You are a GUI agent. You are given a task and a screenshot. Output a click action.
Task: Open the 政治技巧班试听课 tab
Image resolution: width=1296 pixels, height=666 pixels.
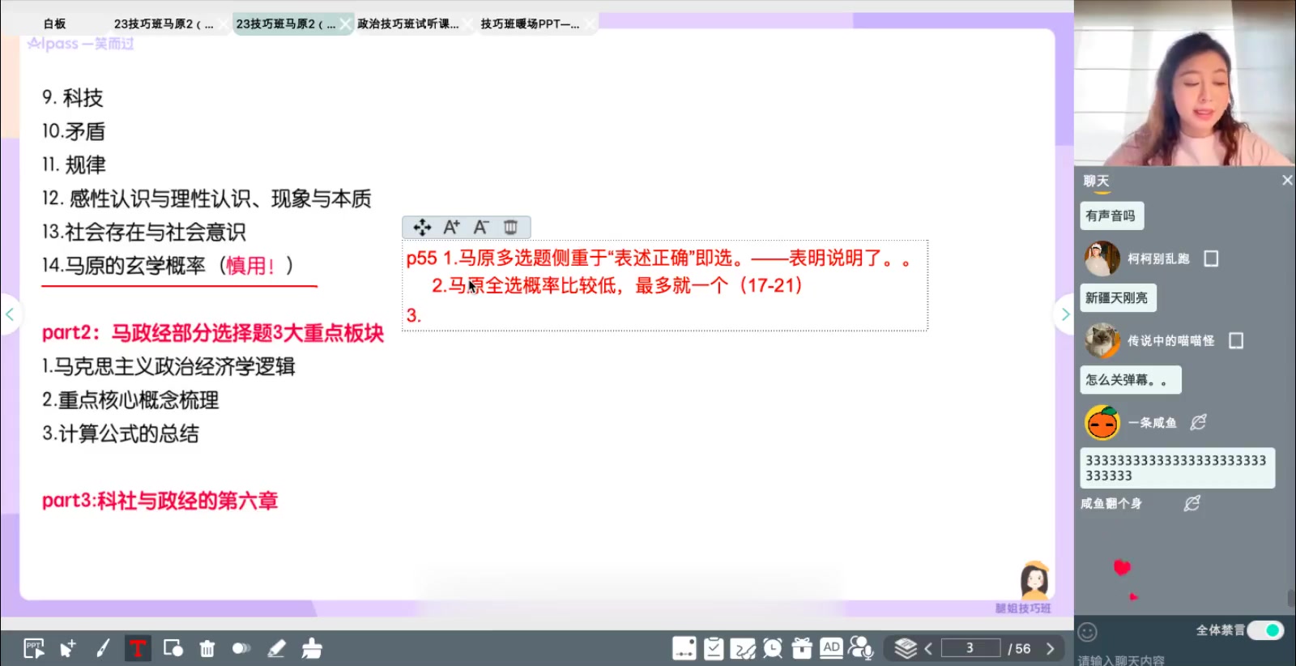[407, 23]
